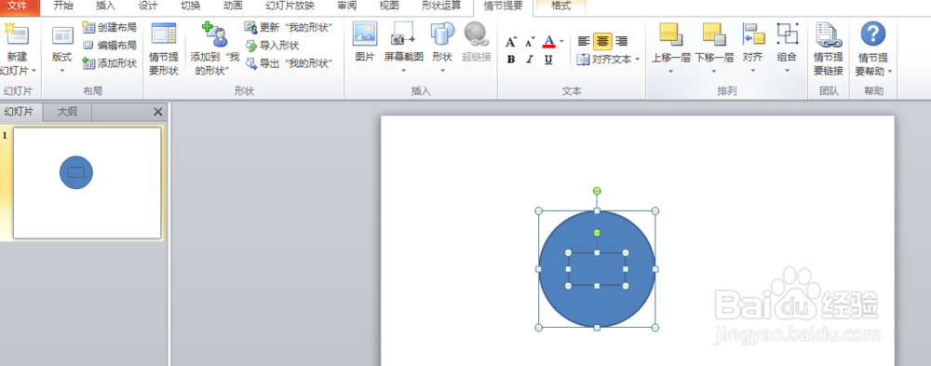Toggle bold formatting

(x=511, y=60)
